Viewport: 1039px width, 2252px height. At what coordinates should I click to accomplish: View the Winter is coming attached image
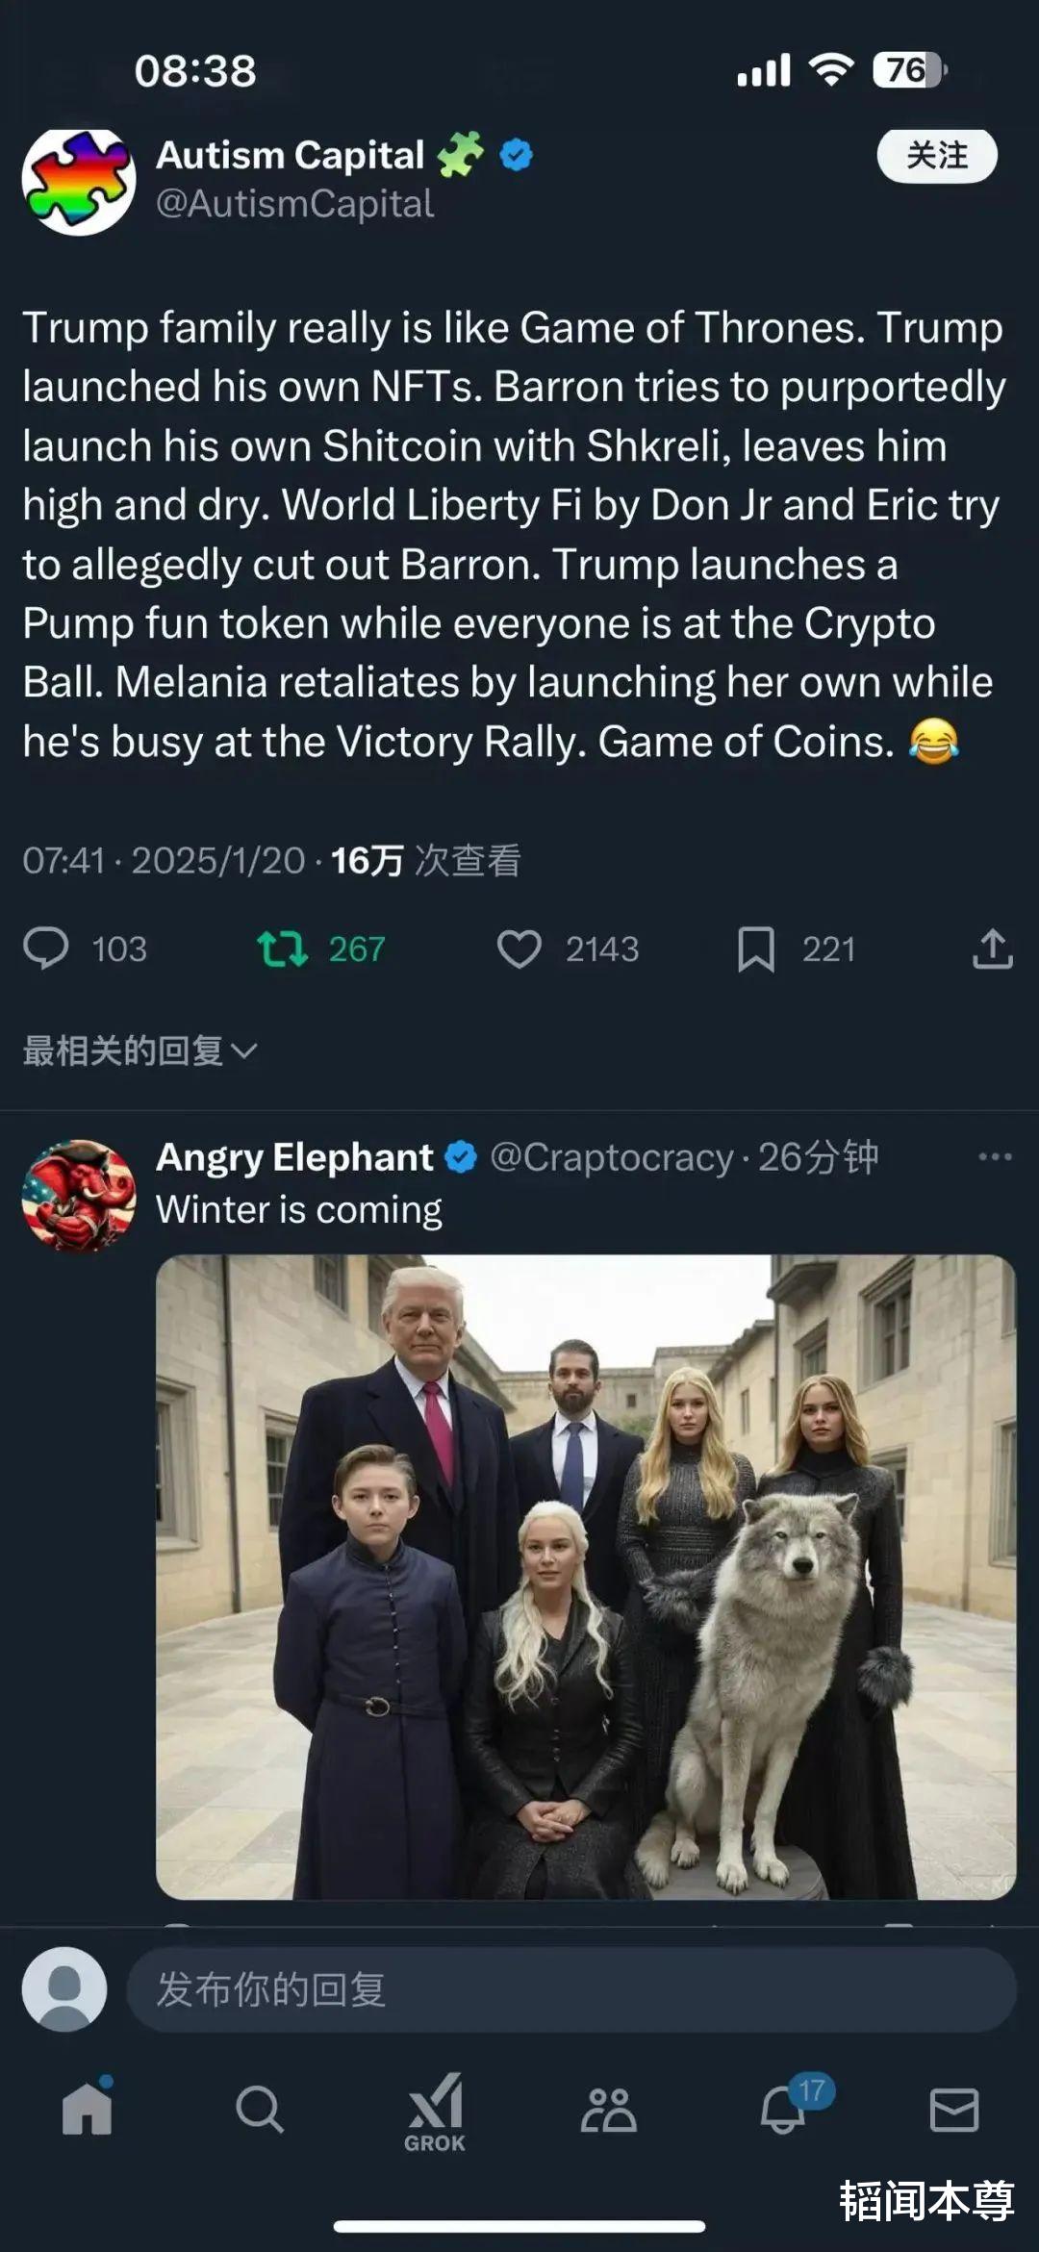[586, 1577]
